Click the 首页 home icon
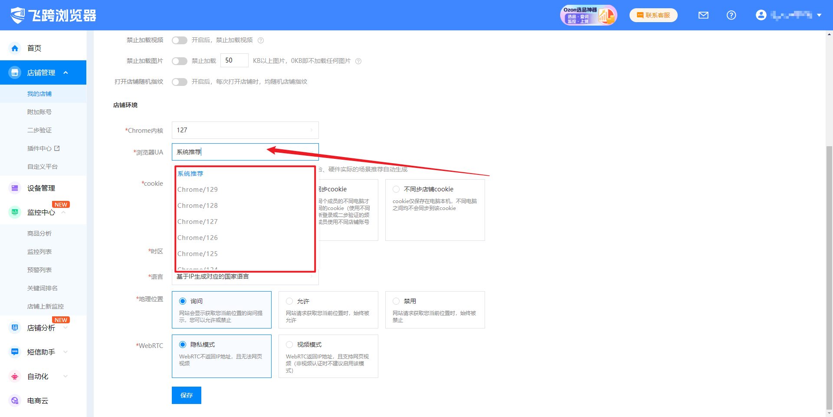833x417 pixels. pyautogui.click(x=15, y=48)
